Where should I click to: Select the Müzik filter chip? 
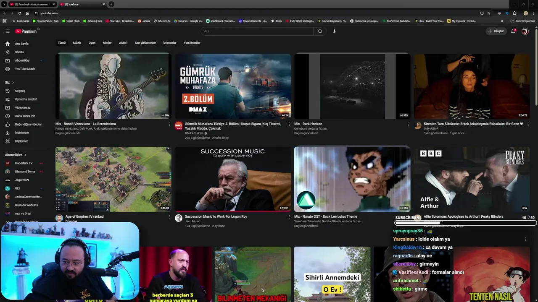click(x=77, y=43)
